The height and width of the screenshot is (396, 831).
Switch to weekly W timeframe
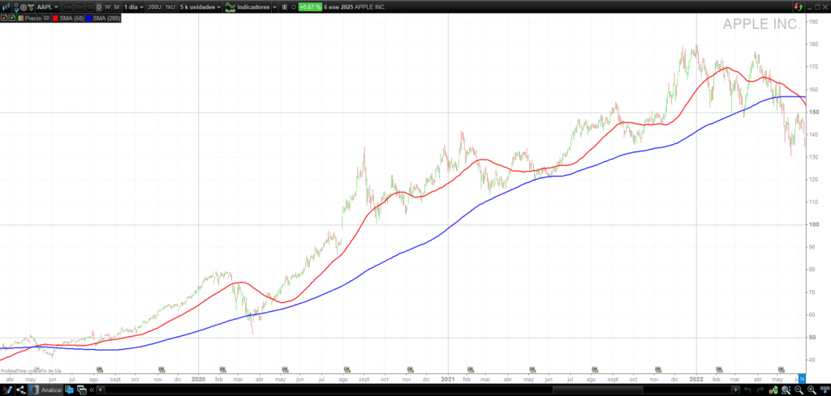pos(108,6)
